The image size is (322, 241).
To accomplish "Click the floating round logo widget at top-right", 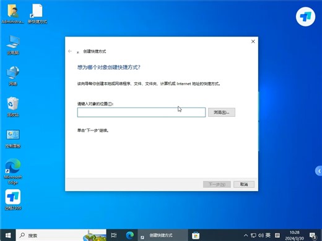I will (x=305, y=17).
